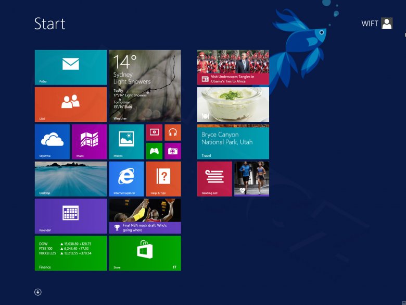Open the Health & Fitness runners tile
This screenshot has width=406, height=305.
252,179
